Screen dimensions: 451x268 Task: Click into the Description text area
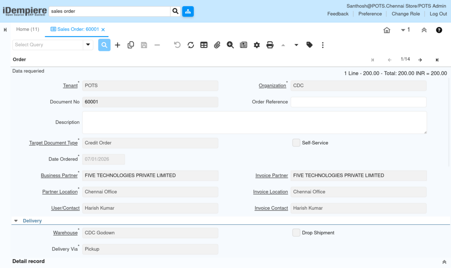click(x=254, y=123)
